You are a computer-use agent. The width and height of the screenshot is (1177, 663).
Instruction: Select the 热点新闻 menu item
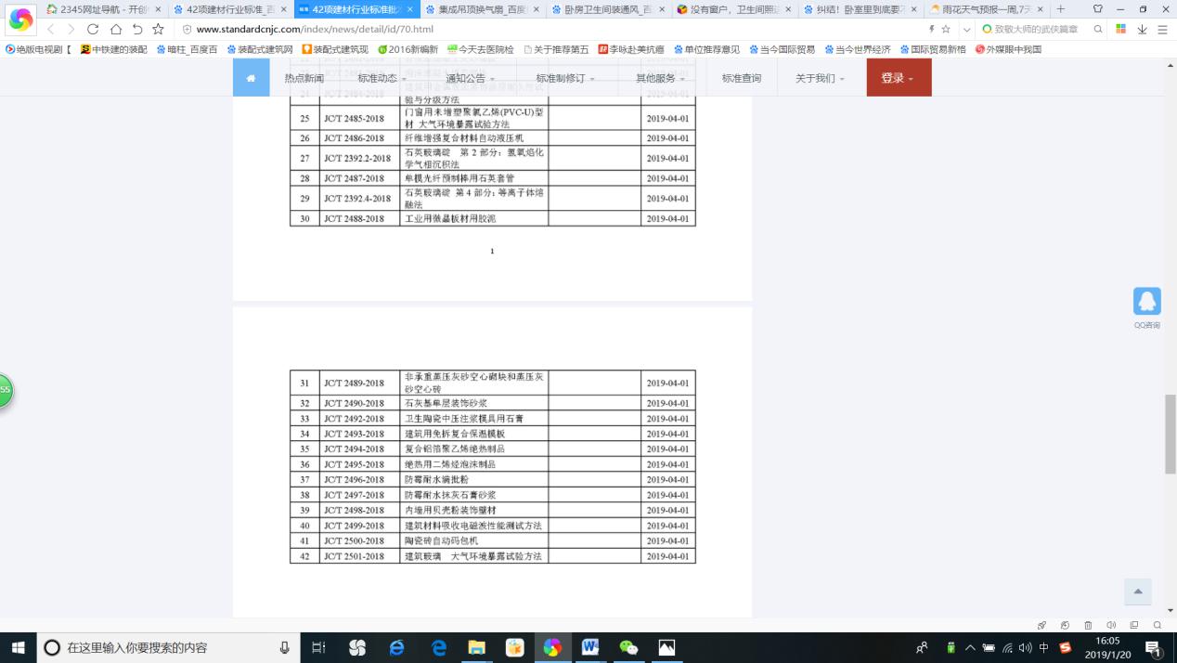coord(304,78)
